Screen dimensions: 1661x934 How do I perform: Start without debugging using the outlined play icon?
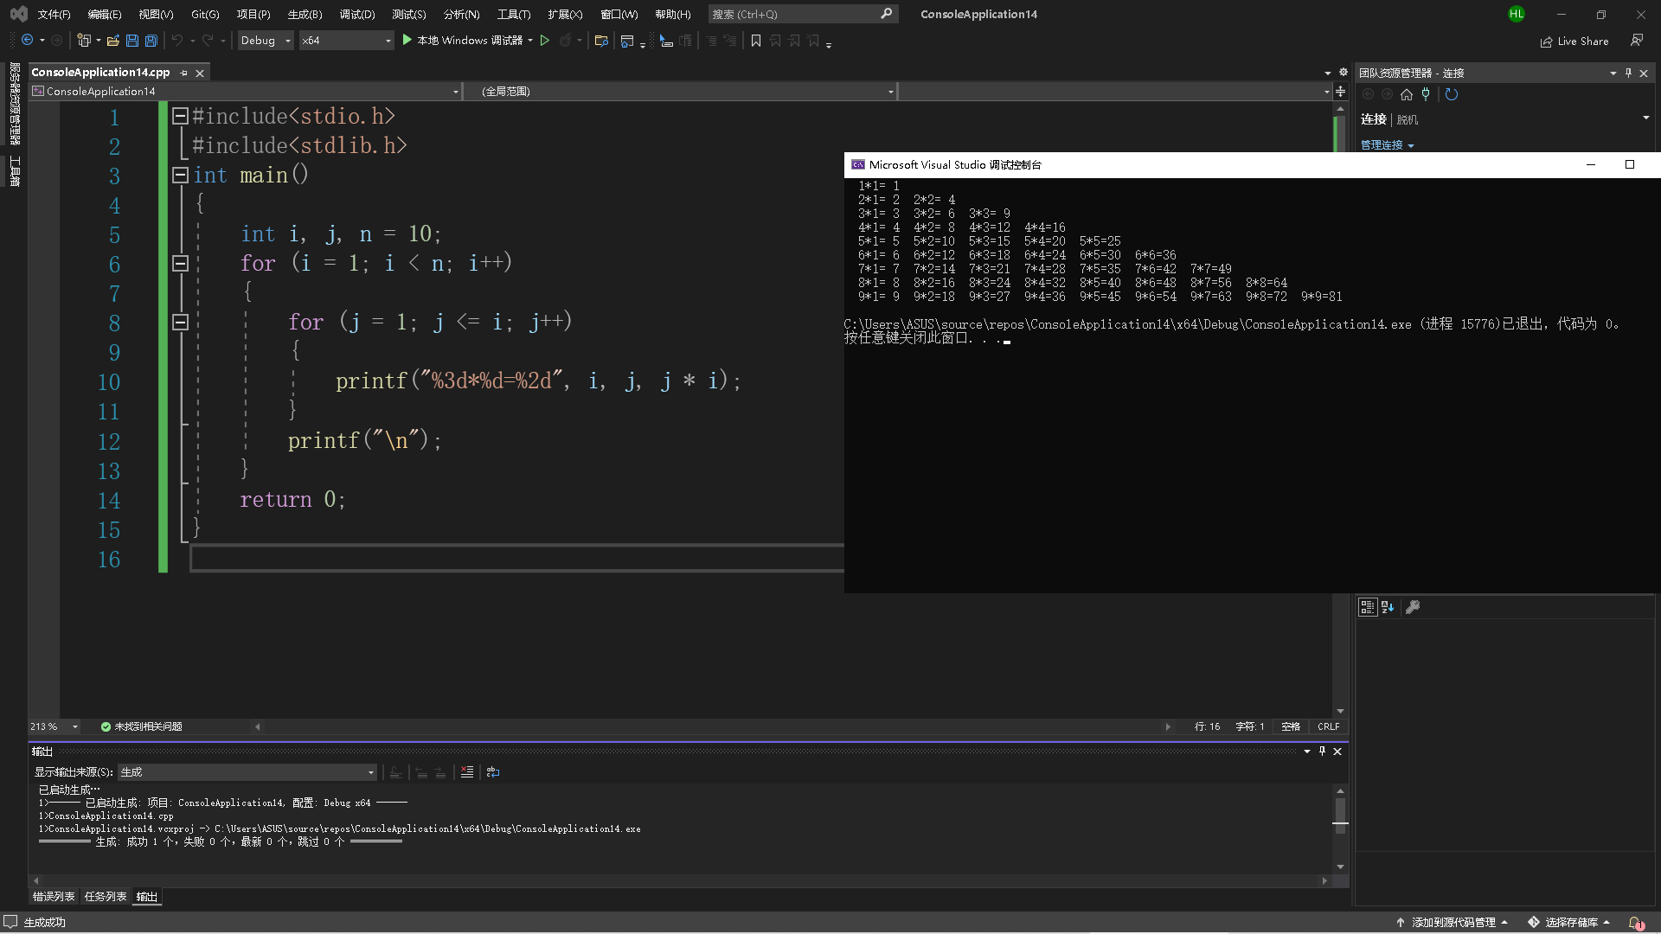pyautogui.click(x=545, y=41)
